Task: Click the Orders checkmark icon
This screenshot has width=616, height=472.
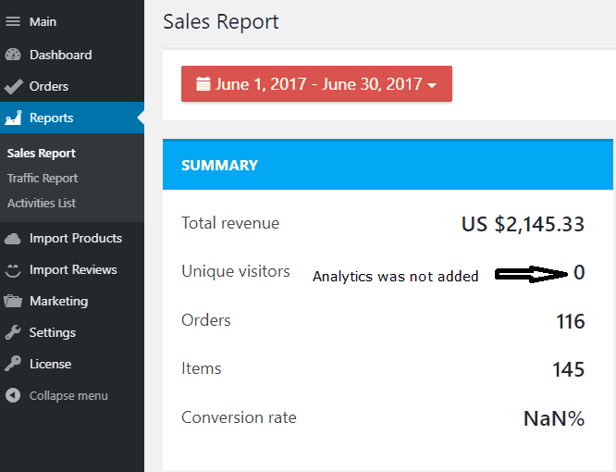Action: click(x=13, y=86)
